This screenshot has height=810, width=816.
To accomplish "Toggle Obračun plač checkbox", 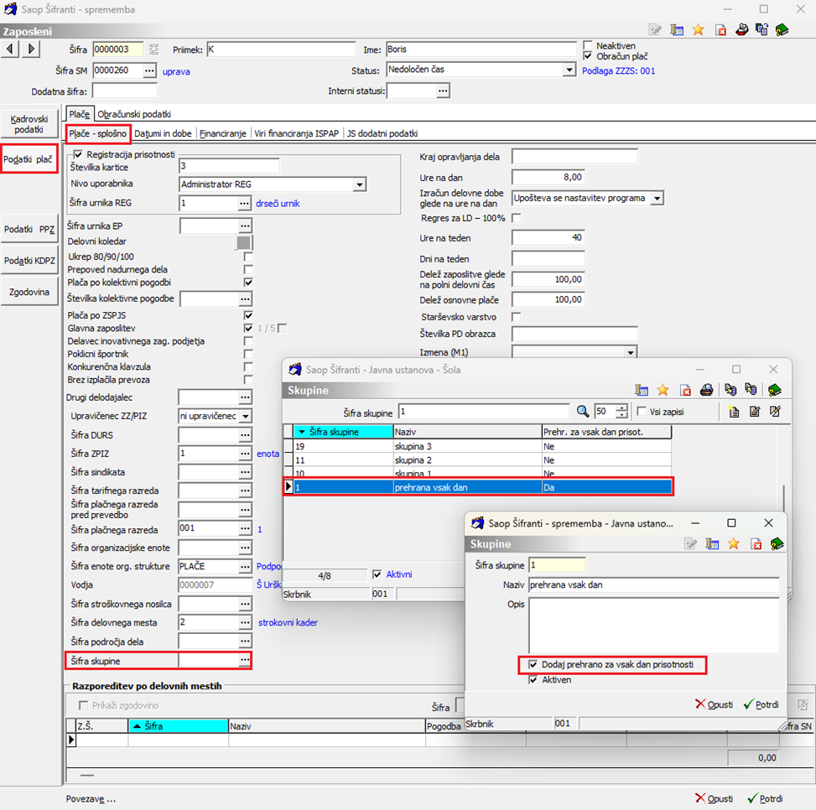I will (x=588, y=55).
